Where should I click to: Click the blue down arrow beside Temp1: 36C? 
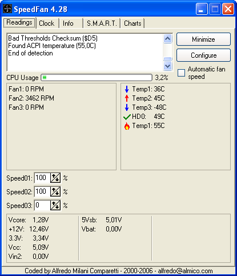coord(127,89)
